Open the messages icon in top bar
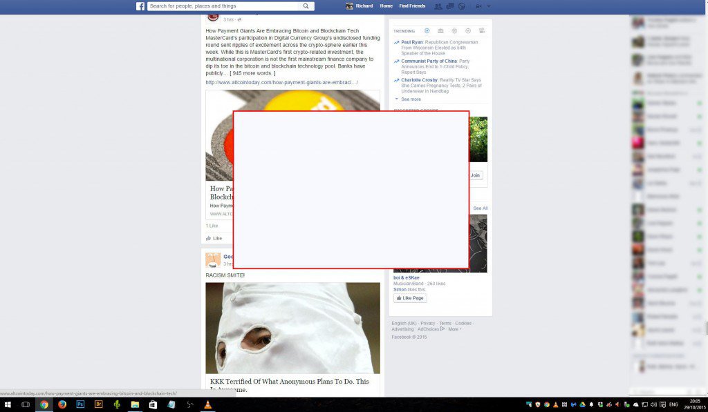708x412 pixels. (x=449, y=6)
